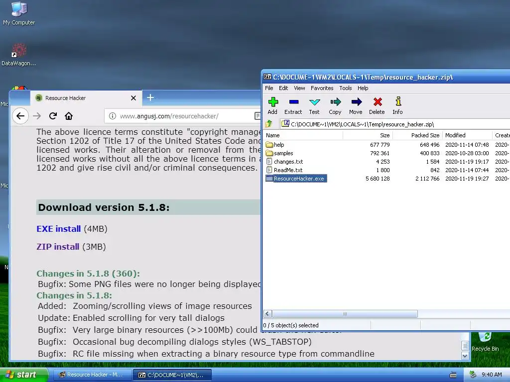Sort archive list by Name column
This screenshot has width=510, height=382.
pyautogui.click(x=303, y=135)
